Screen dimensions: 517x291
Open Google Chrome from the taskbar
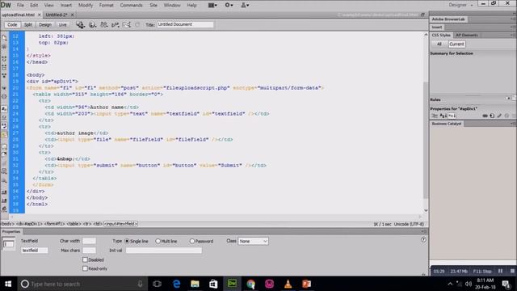[x=250, y=284]
